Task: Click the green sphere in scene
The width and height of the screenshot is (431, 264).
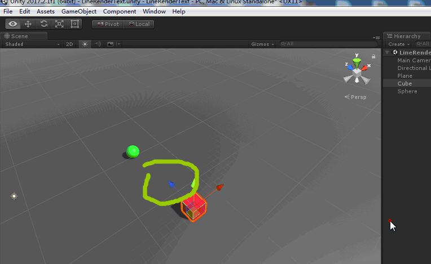Action: (133, 151)
